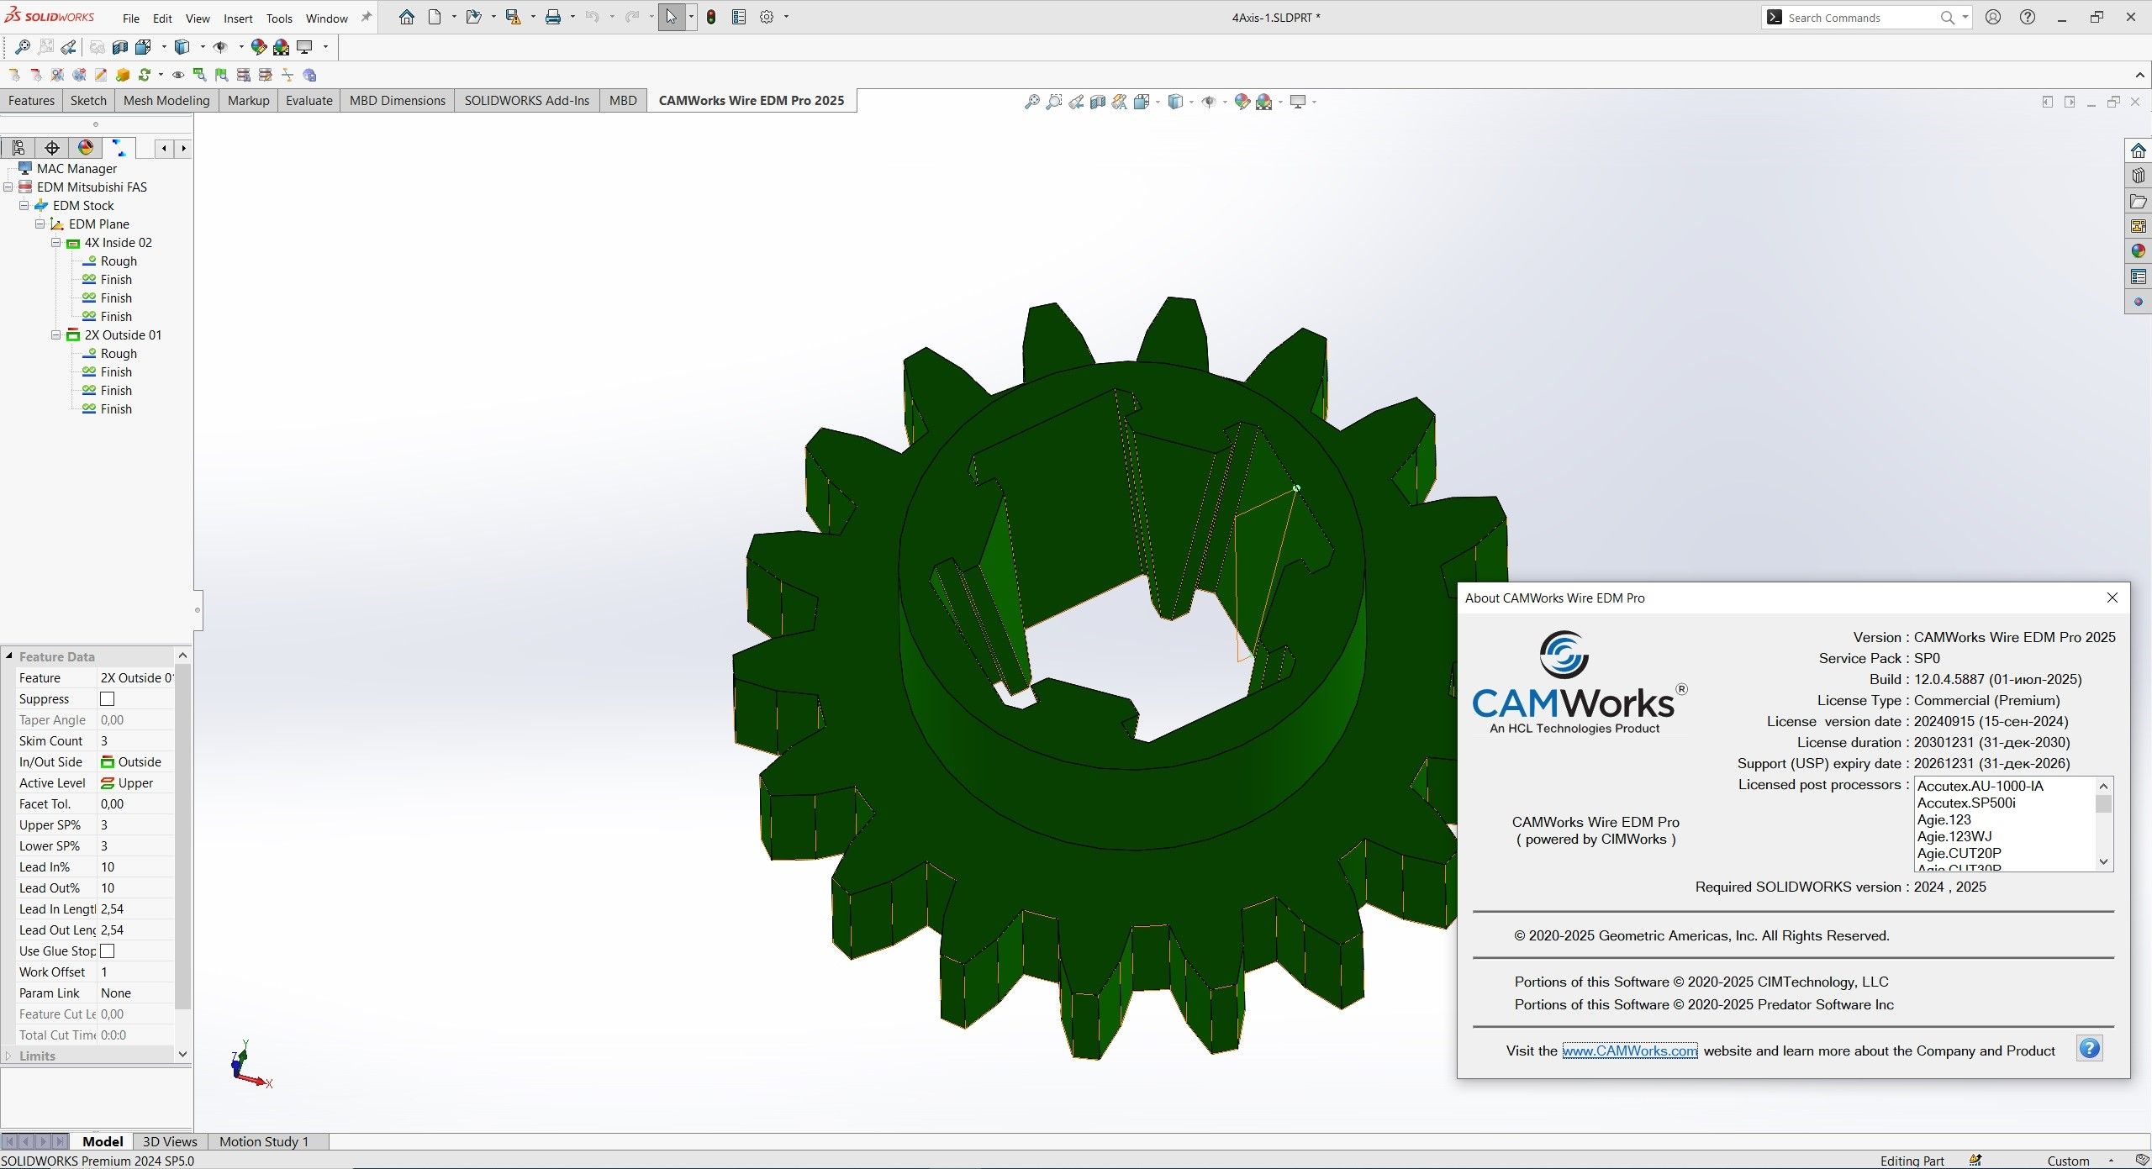The image size is (2152, 1169).
Task: Collapse the 4X Inside 02 tree node
Action: tap(55, 242)
